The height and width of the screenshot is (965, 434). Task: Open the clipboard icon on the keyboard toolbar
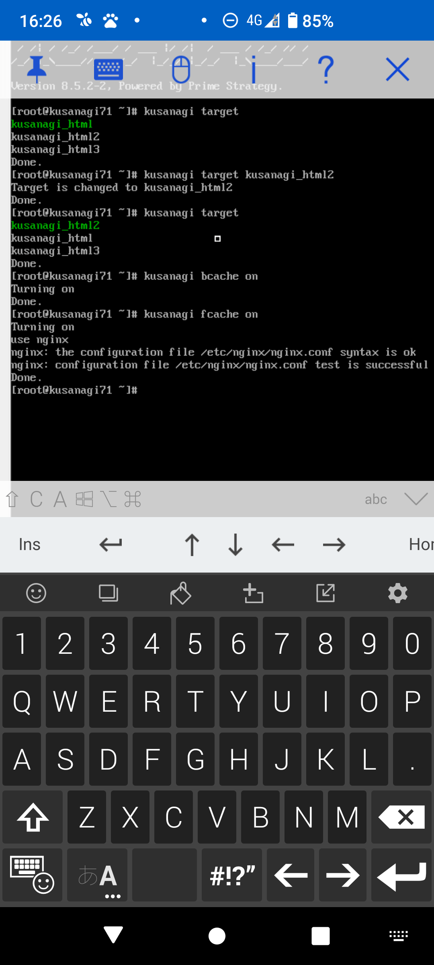click(x=108, y=593)
